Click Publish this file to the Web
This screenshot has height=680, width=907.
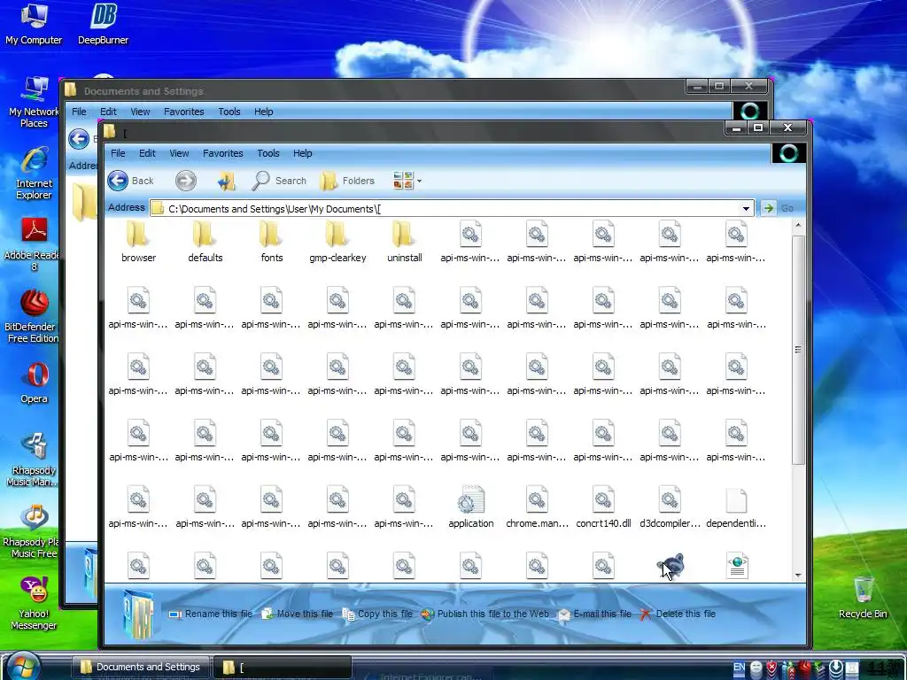(x=485, y=614)
